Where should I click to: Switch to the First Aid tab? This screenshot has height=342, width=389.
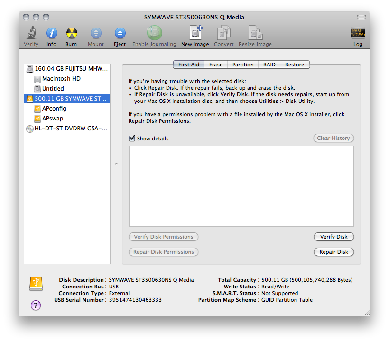click(x=188, y=65)
